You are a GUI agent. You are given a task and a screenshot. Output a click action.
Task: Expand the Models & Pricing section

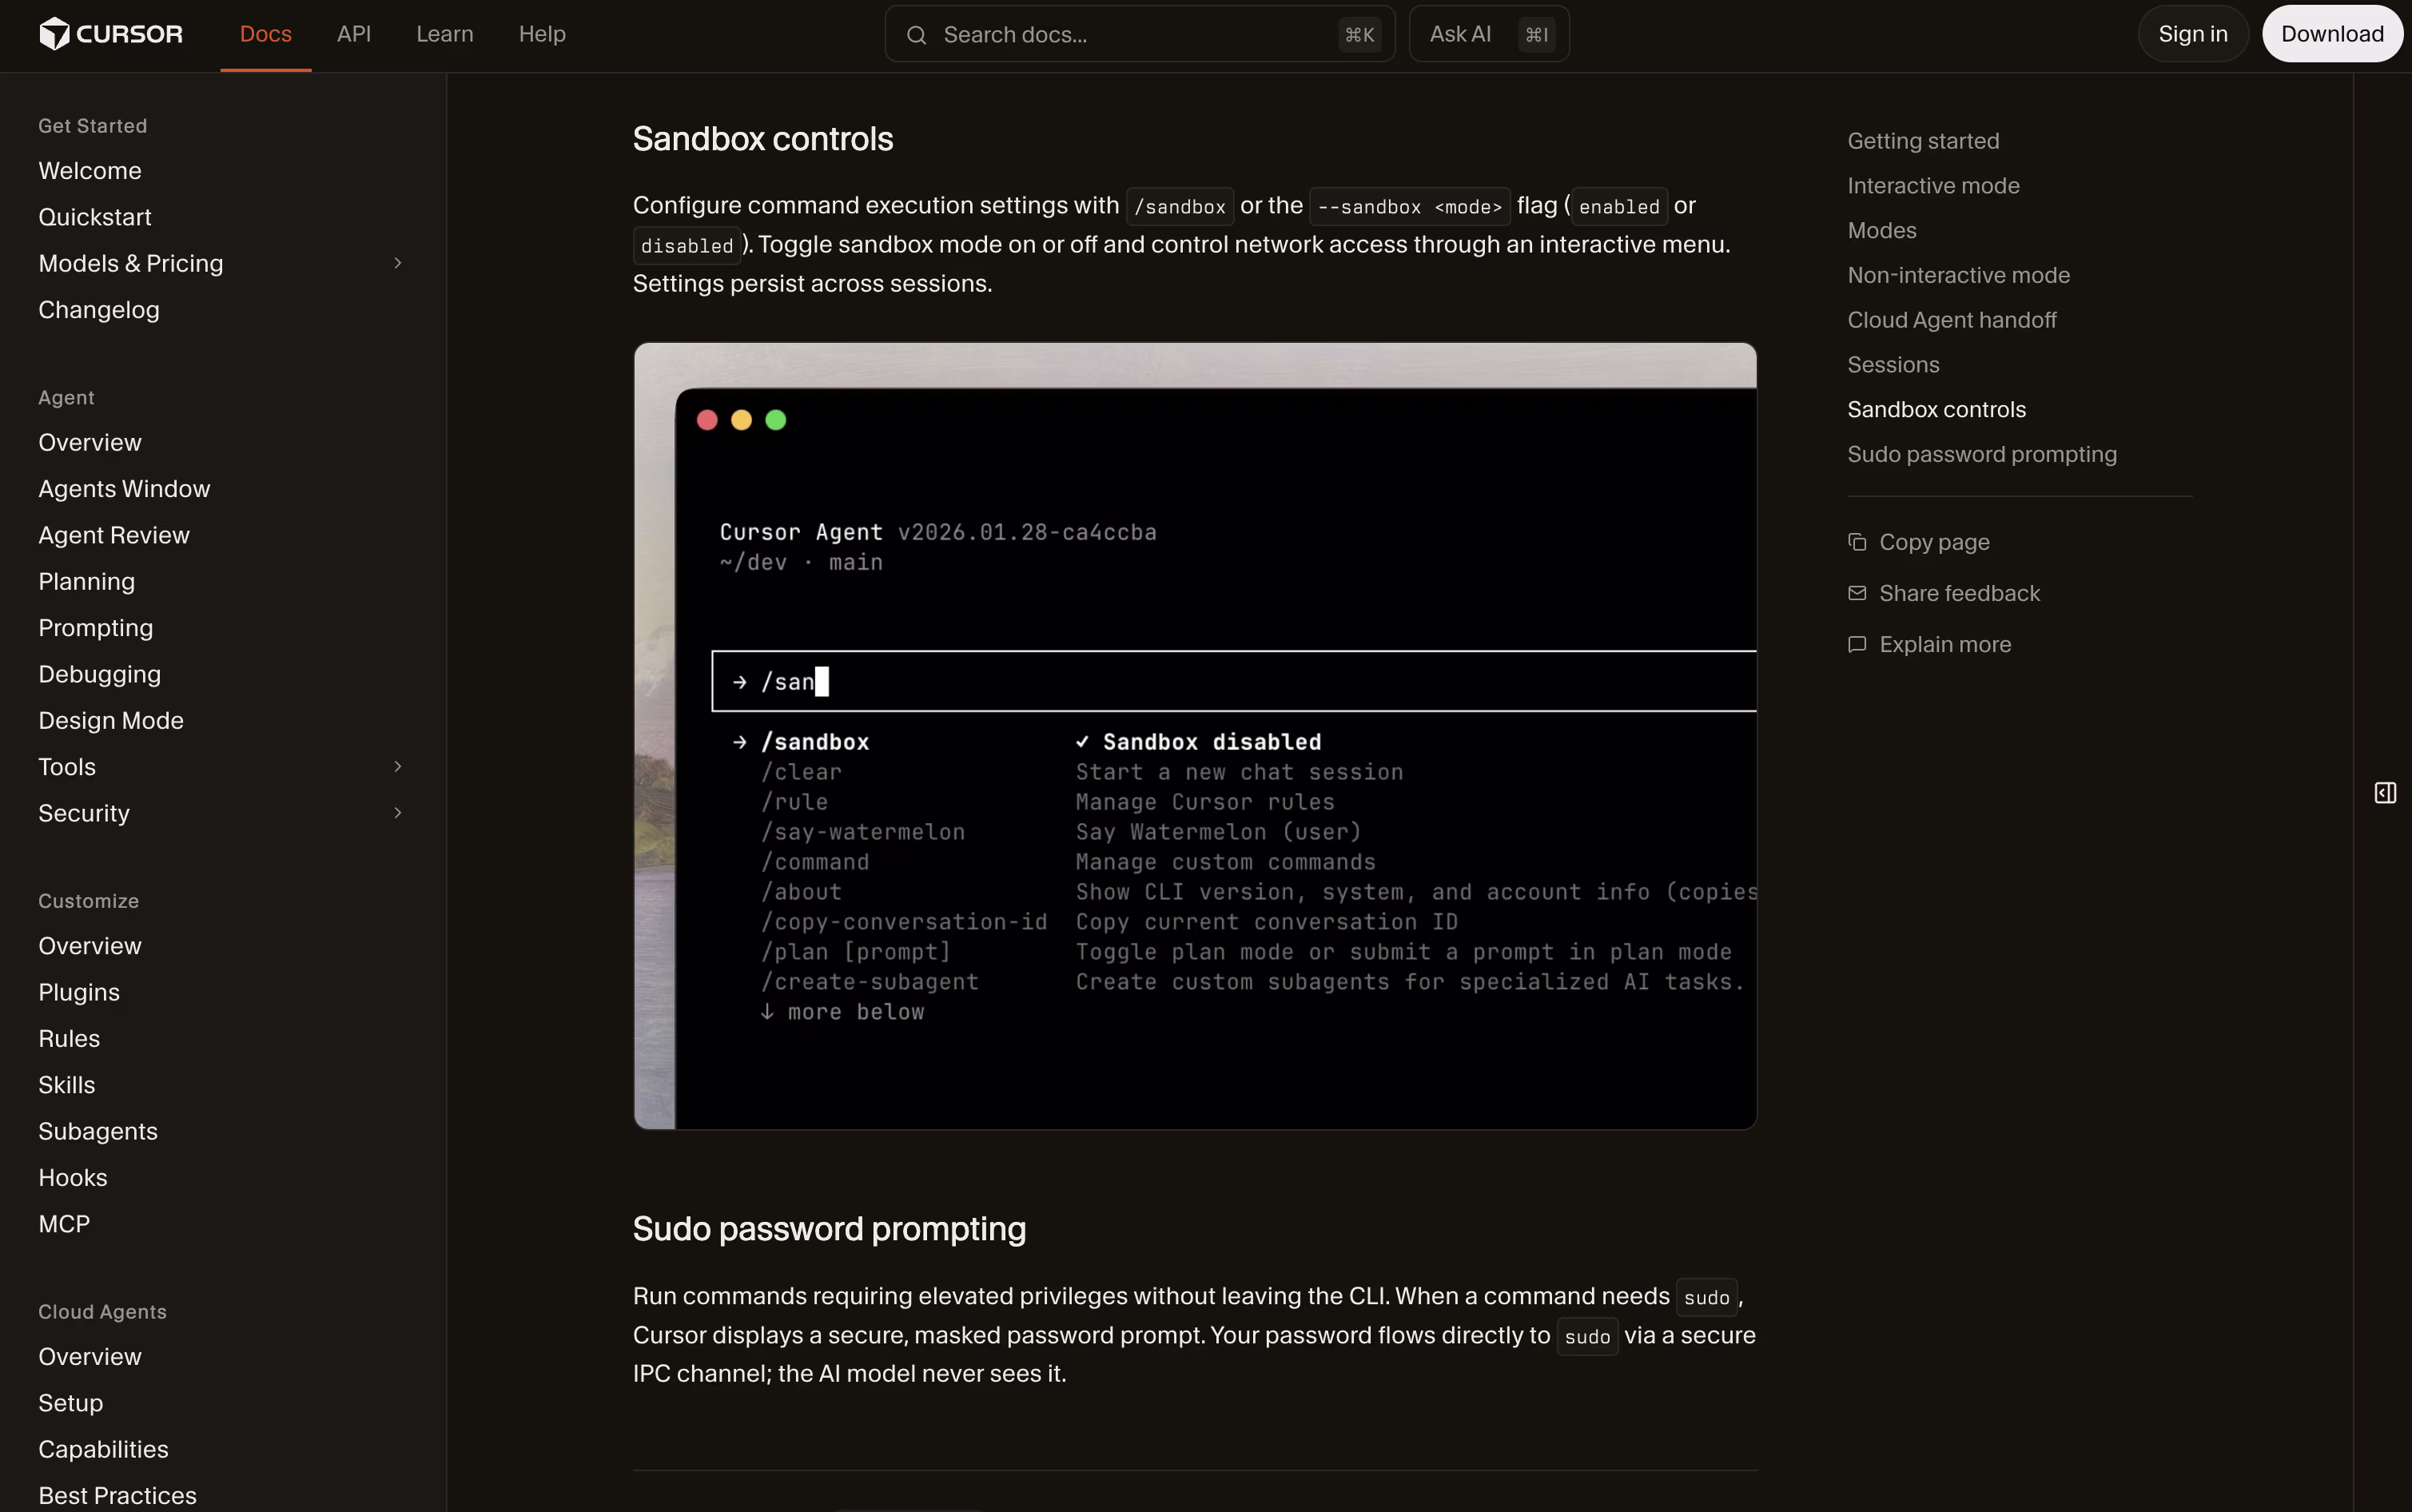(x=398, y=263)
